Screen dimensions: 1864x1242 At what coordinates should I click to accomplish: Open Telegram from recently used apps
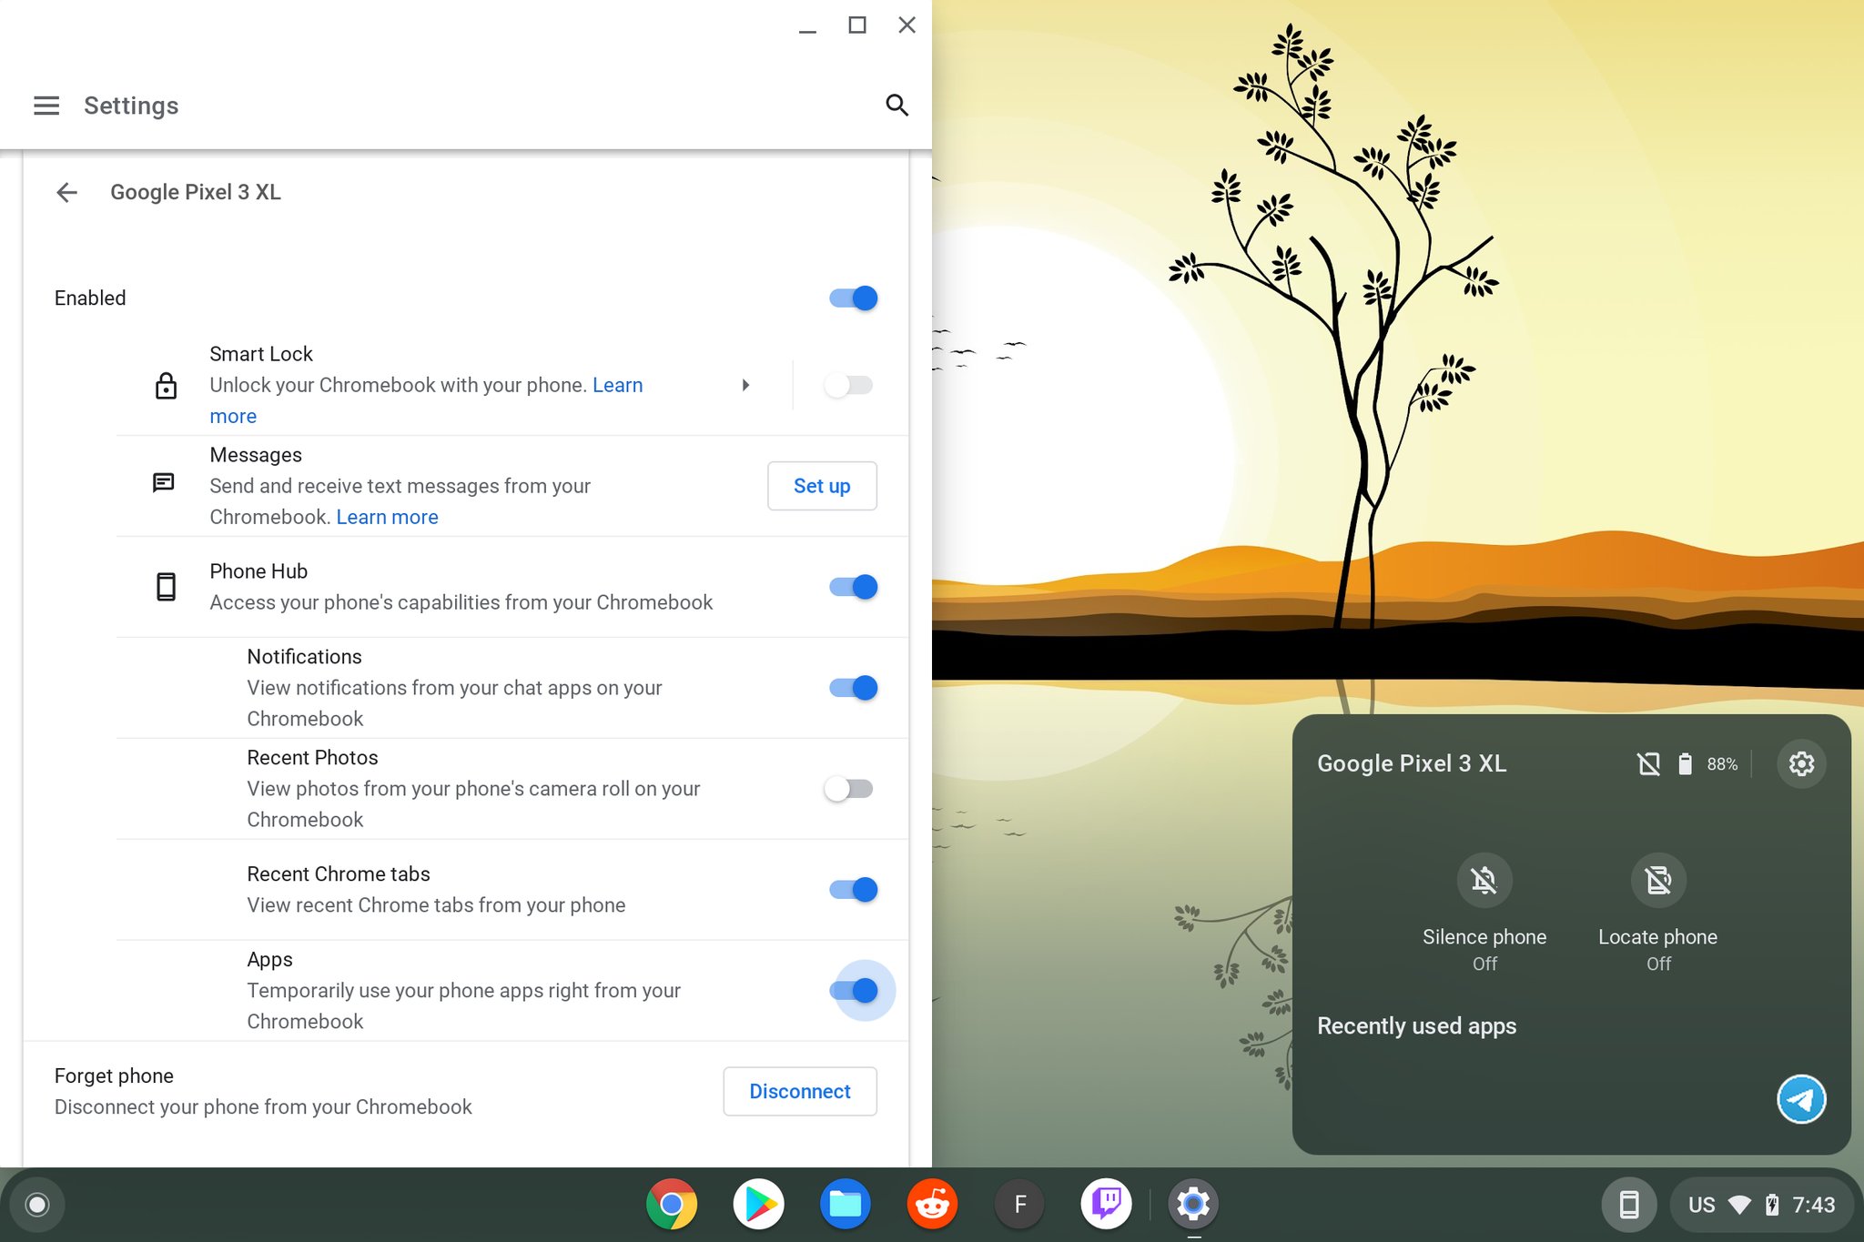(1800, 1099)
